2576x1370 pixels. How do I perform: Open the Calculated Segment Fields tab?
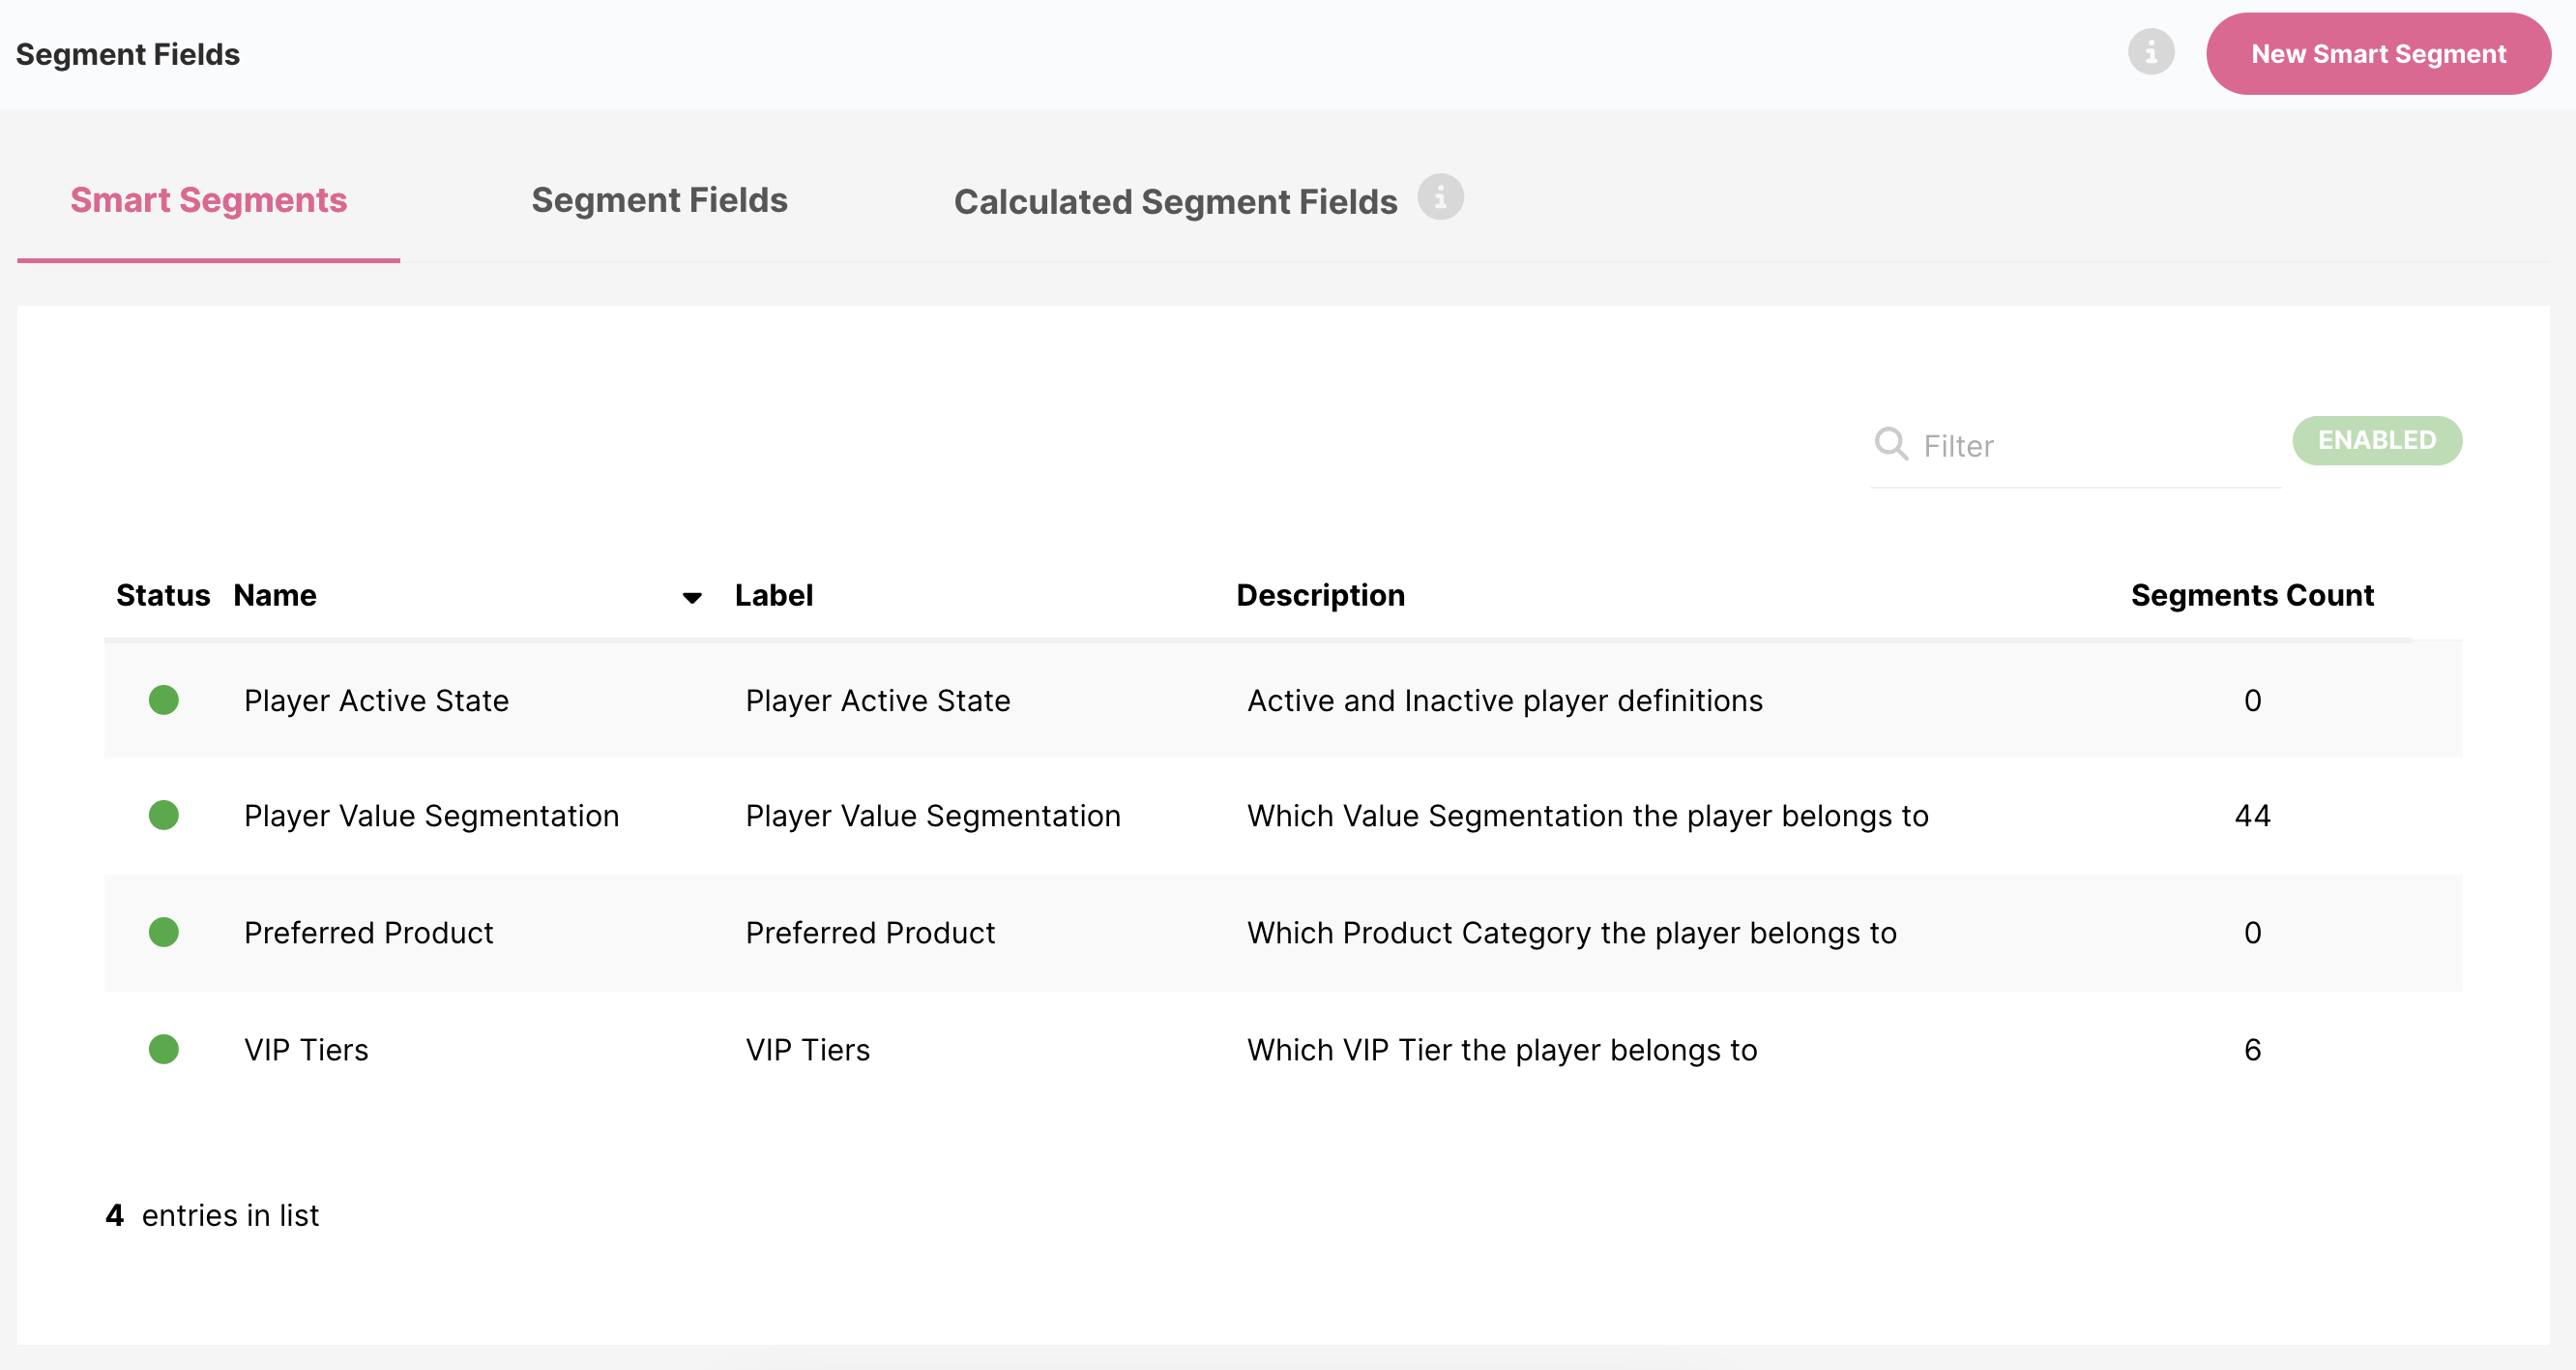pos(1175,201)
